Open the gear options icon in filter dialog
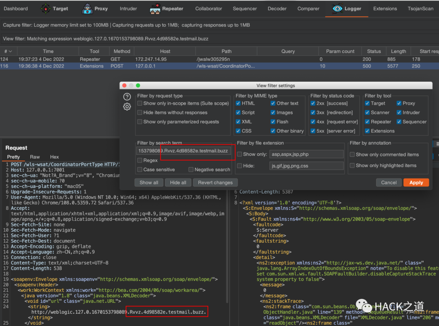 tap(127, 107)
